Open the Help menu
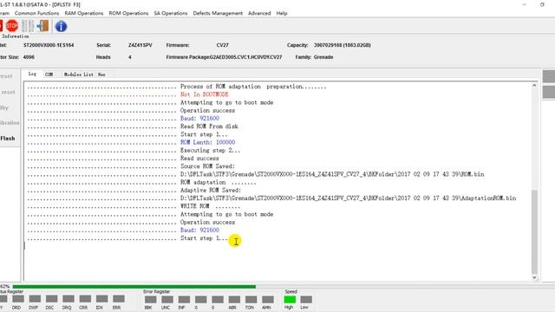The image size is (555, 312). pos(282,13)
